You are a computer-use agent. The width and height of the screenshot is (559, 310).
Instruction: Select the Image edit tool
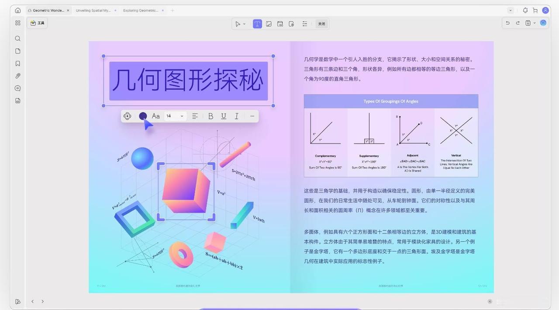pos(269,24)
